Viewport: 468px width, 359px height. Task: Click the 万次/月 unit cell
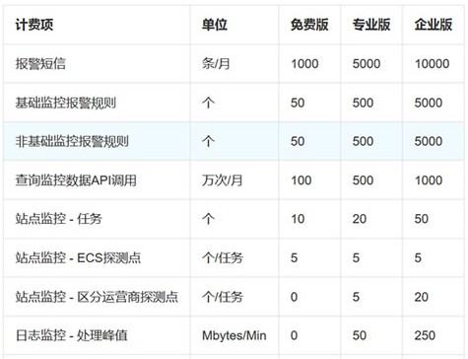click(222, 180)
